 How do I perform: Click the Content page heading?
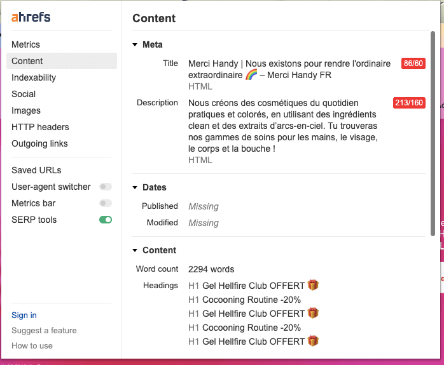click(x=154, y=18)
